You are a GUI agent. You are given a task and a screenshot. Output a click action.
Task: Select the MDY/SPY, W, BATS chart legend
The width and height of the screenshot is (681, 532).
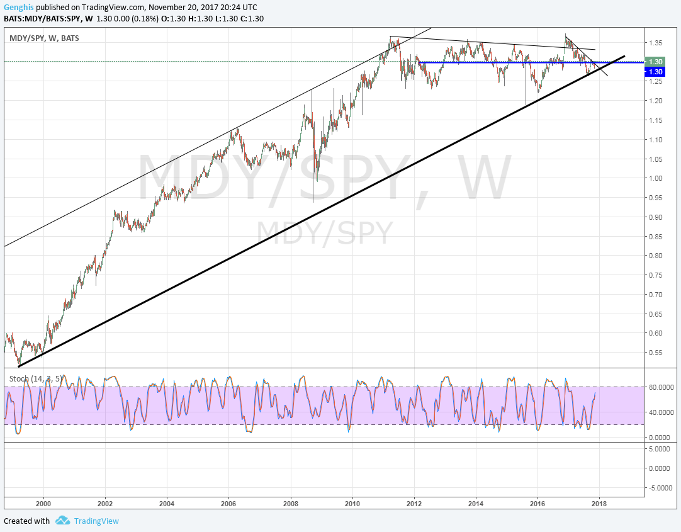44,38
